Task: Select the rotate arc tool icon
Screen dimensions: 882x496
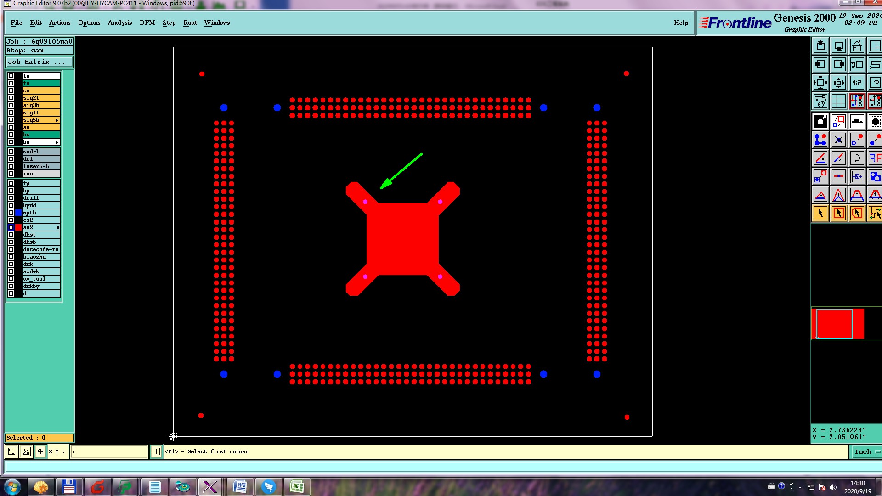Action: 857,158
